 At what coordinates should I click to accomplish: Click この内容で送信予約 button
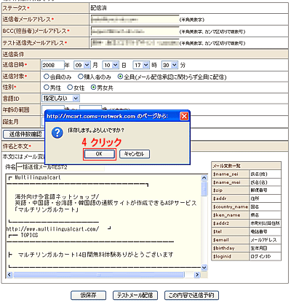[191, 296]
